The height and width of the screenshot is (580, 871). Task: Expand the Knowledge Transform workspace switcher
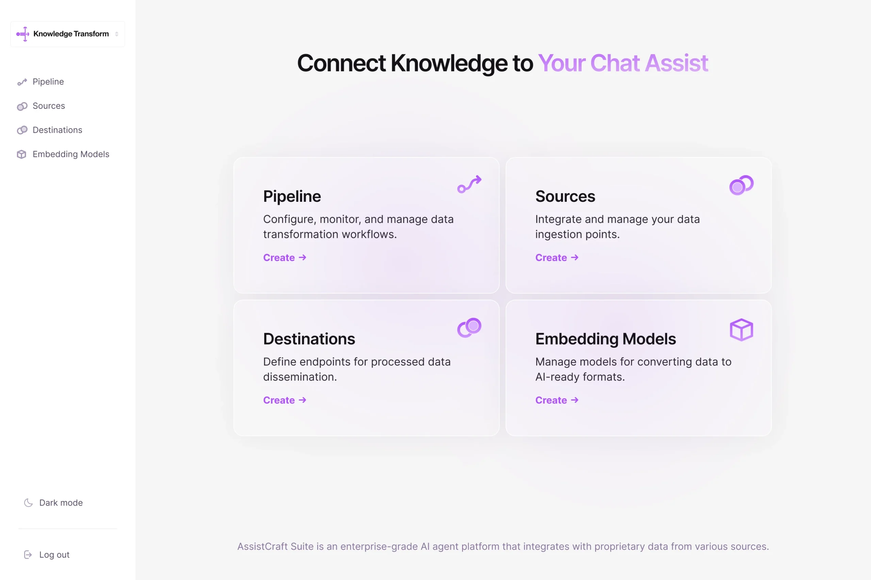[x=68, y=34]
